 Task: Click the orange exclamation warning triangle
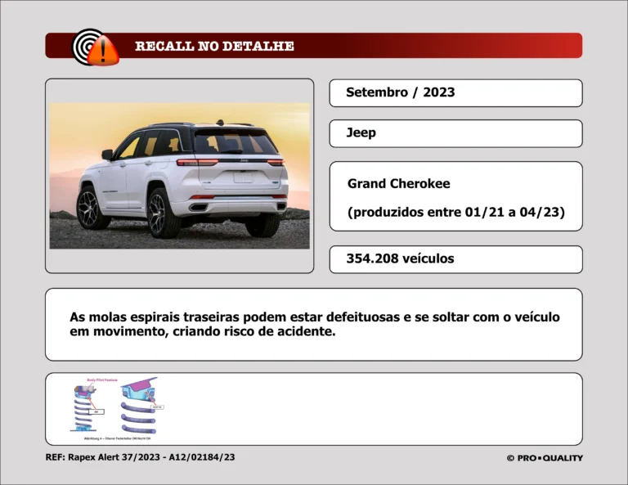(x=104, y=52)
